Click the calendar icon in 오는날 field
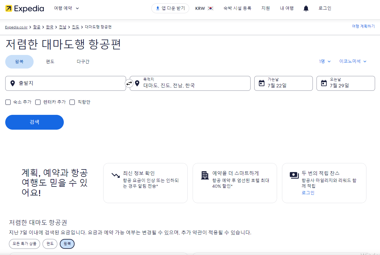 coord(324,83)
